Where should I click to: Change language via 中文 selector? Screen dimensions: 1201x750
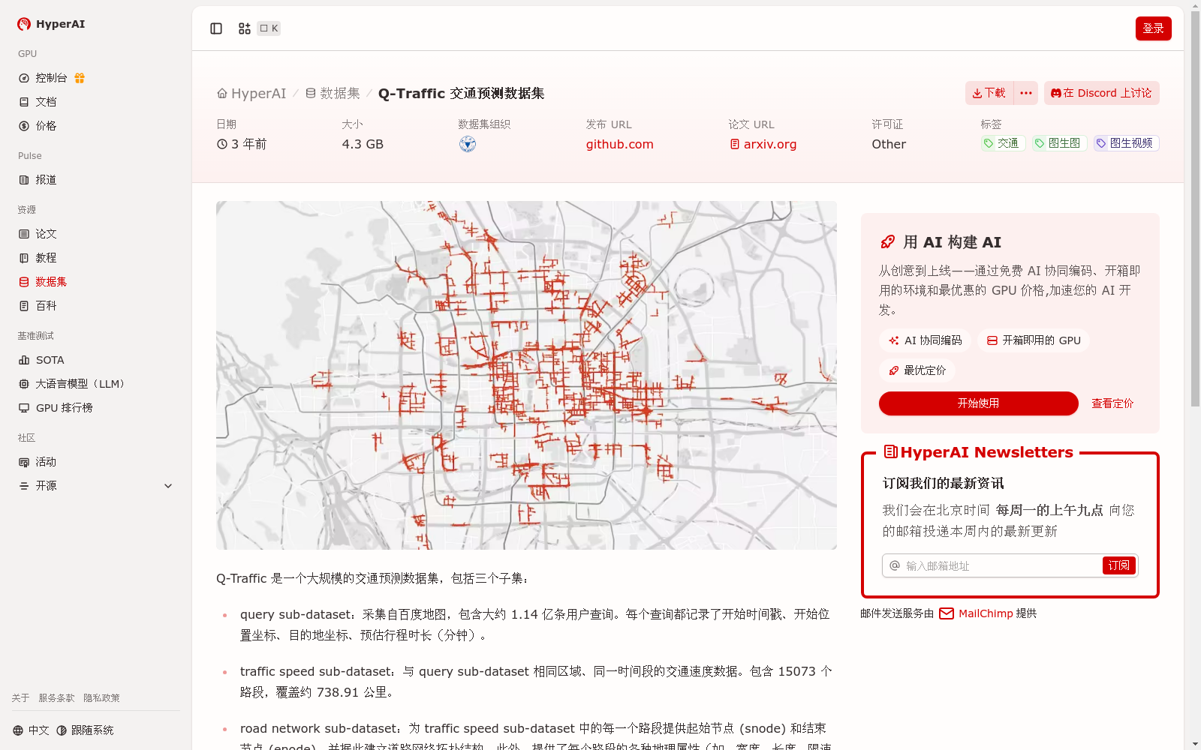31,730
